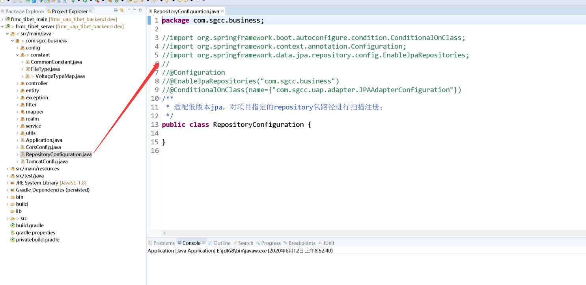This screenshot has width=586, height=285.
Task: Click the horizontal scrollbar below the editor
Action: 355,233
